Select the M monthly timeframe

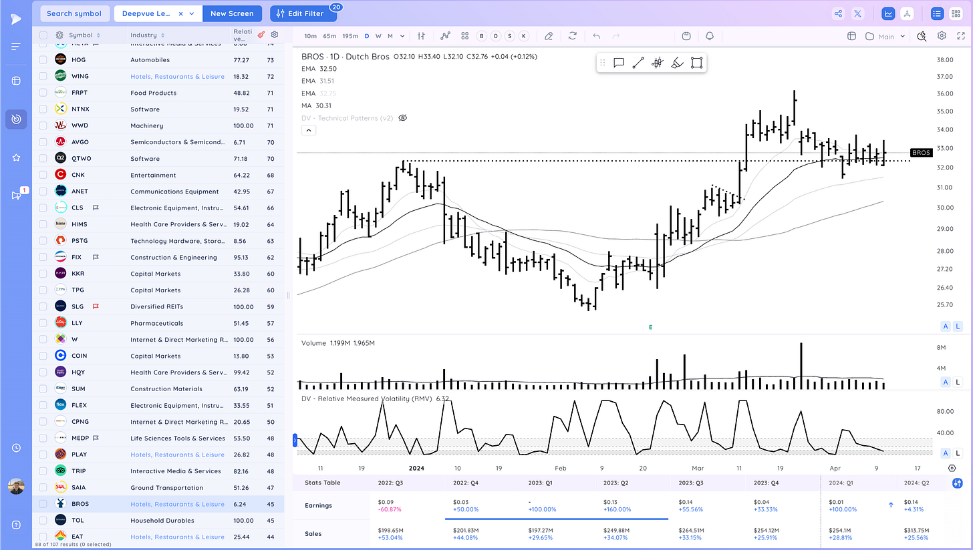click(x=390, y=36)
